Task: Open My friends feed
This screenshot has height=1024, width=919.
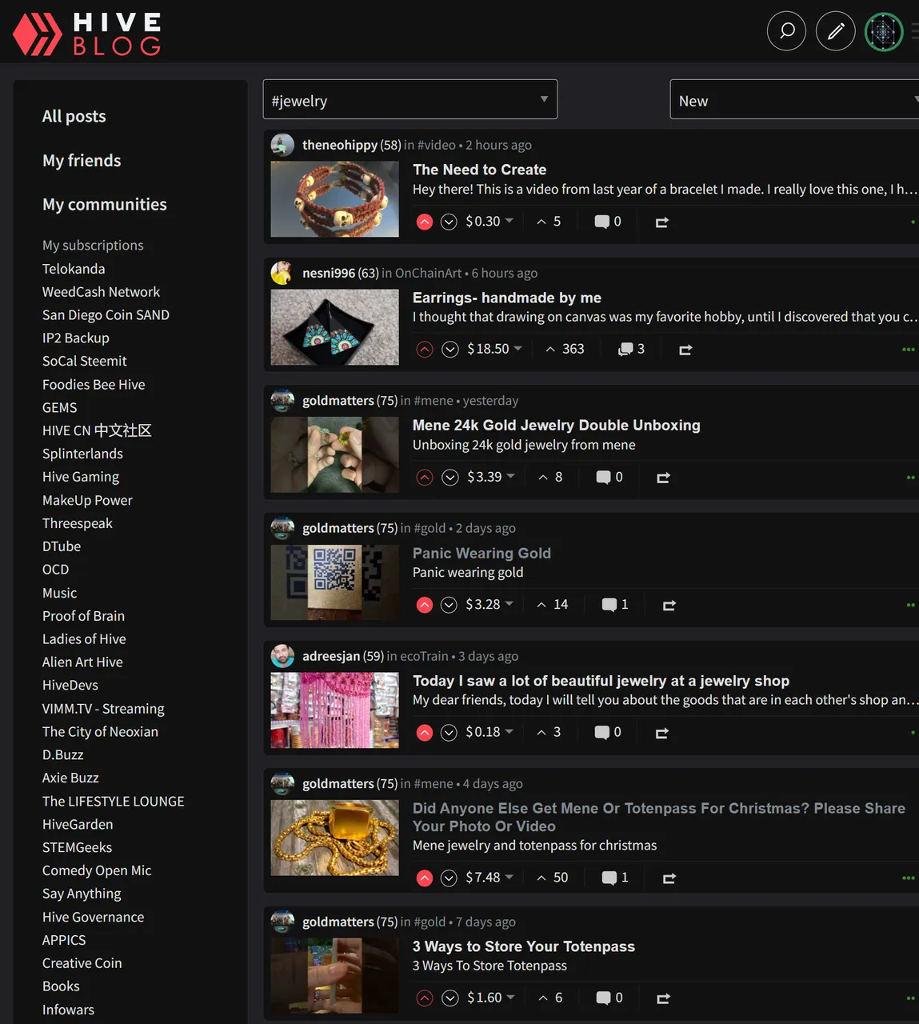Action: click(x=82, y=160)
